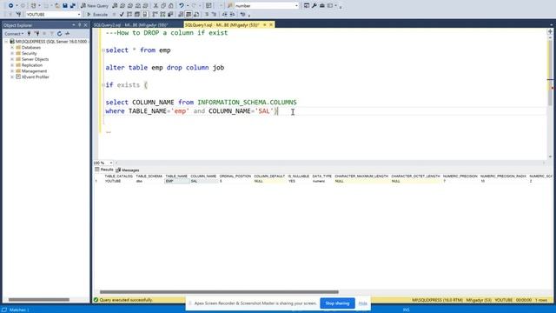Click the results to grid icon in toolbar
Screen dimensions: 556x313
189,15
